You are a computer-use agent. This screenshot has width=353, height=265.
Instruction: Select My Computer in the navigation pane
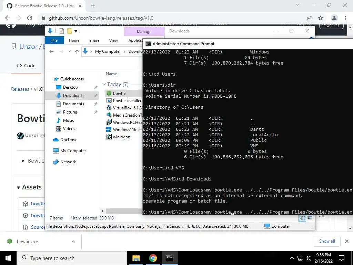pos(73,151)
